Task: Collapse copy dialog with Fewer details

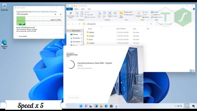Action: pos(22,36)
